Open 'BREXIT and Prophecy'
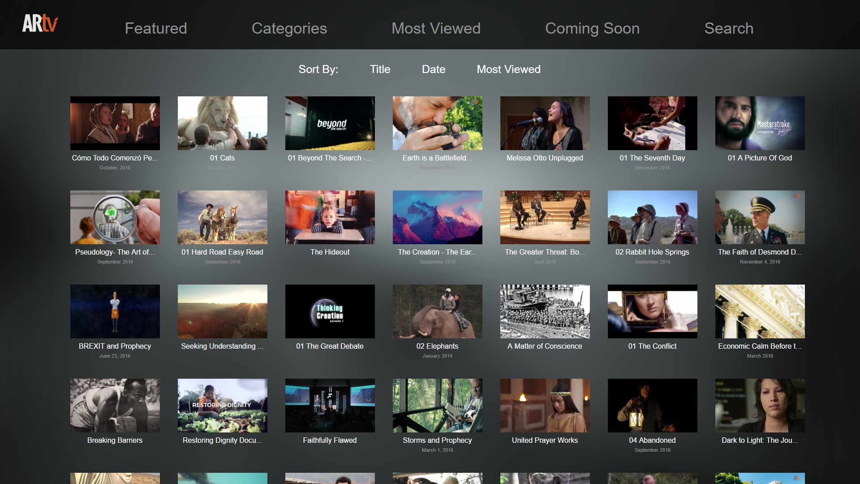This screenshot has height=484, width=860. (115, 311)
